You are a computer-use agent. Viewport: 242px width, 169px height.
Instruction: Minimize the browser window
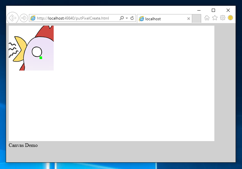click(199, 10)
